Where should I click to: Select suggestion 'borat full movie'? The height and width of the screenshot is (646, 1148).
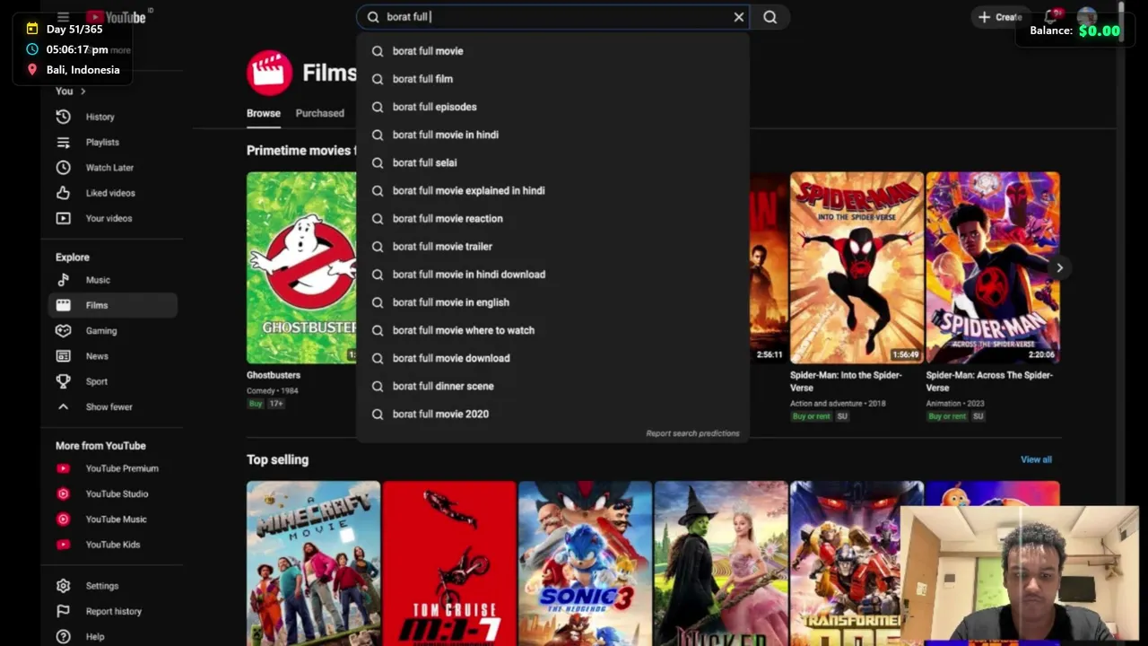point(552,51)
